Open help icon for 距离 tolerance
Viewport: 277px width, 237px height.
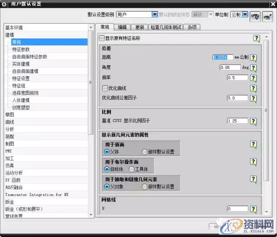[253, 58]
